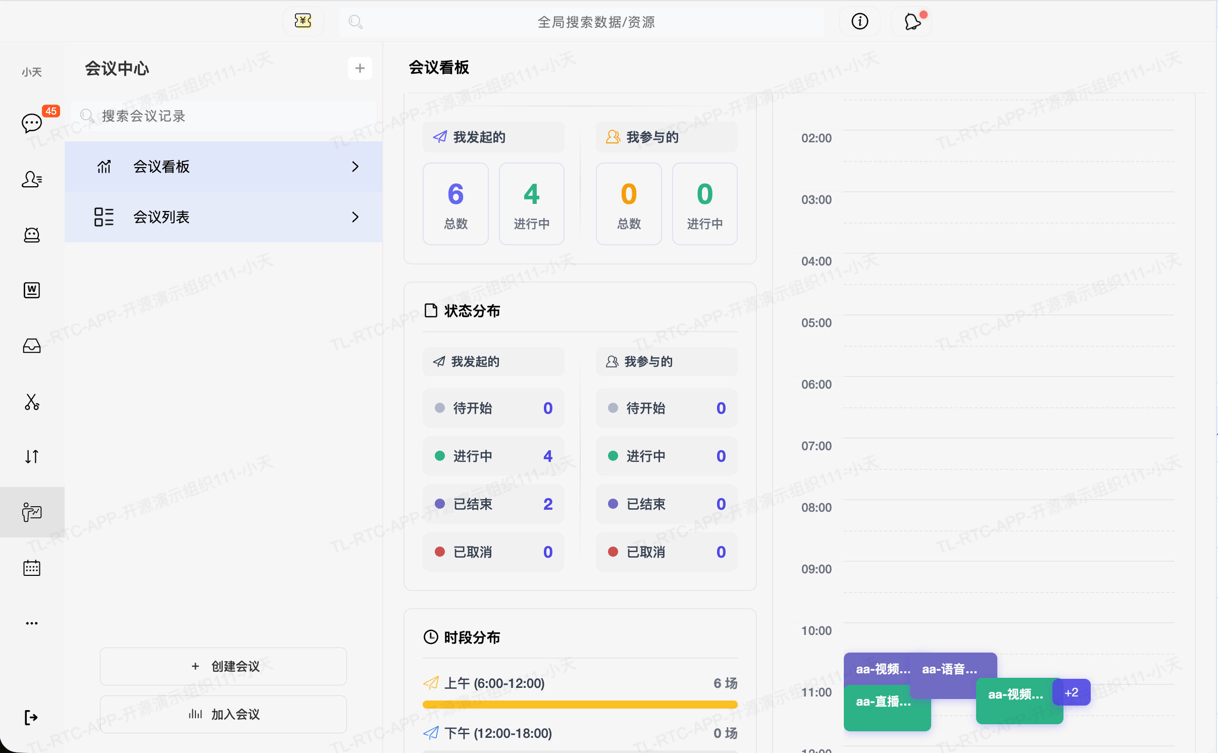The width and height of the screenshot is (1218, 753).
Task: Click the info circle icon in top bar
Action: [859, 22]
